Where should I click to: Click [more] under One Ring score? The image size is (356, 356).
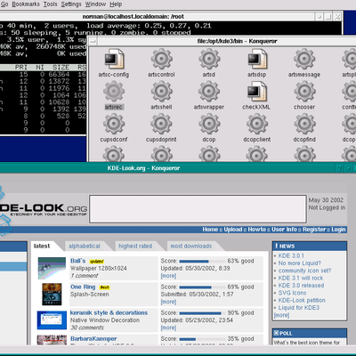coord(168,302)
